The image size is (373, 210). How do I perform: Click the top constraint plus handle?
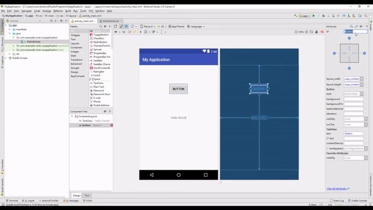point(349,38)
